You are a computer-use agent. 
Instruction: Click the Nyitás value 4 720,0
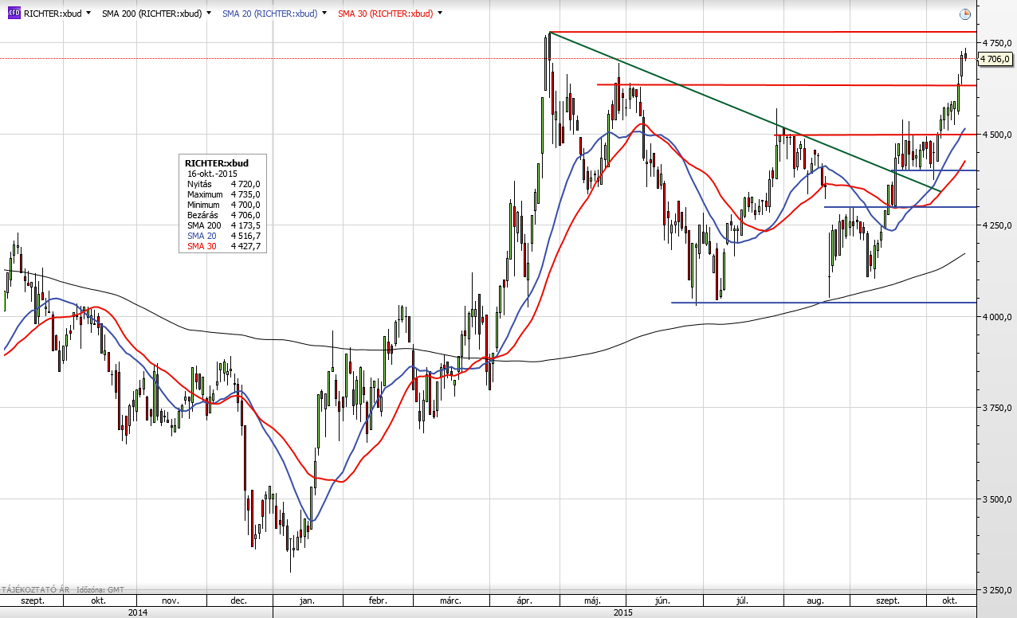pos(245,184)
